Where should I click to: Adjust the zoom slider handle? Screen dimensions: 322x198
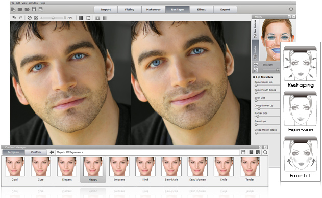(x=53, y=18)
